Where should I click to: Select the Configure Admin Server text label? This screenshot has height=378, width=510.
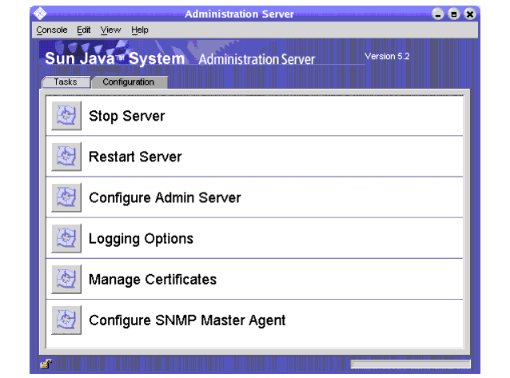pyautogui.click(x=165, y=197)
